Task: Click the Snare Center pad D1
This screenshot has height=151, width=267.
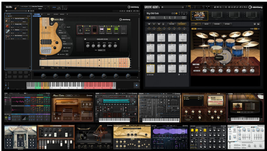Action: pos(172,69)
